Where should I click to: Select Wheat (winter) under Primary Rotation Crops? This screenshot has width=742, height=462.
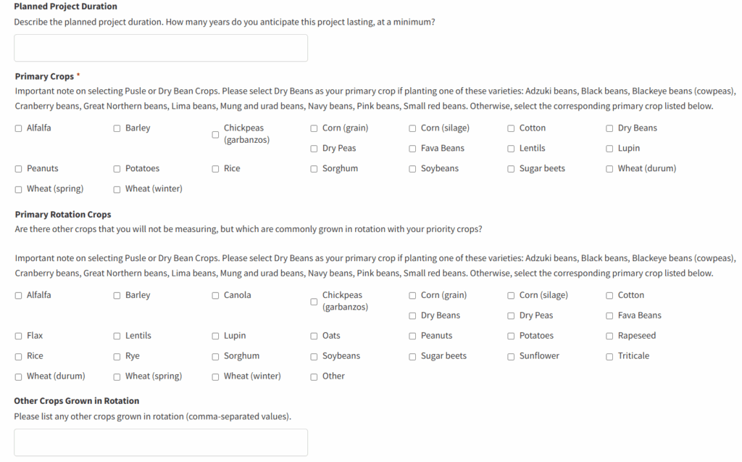pyautogui.click(x=216, y=377)
